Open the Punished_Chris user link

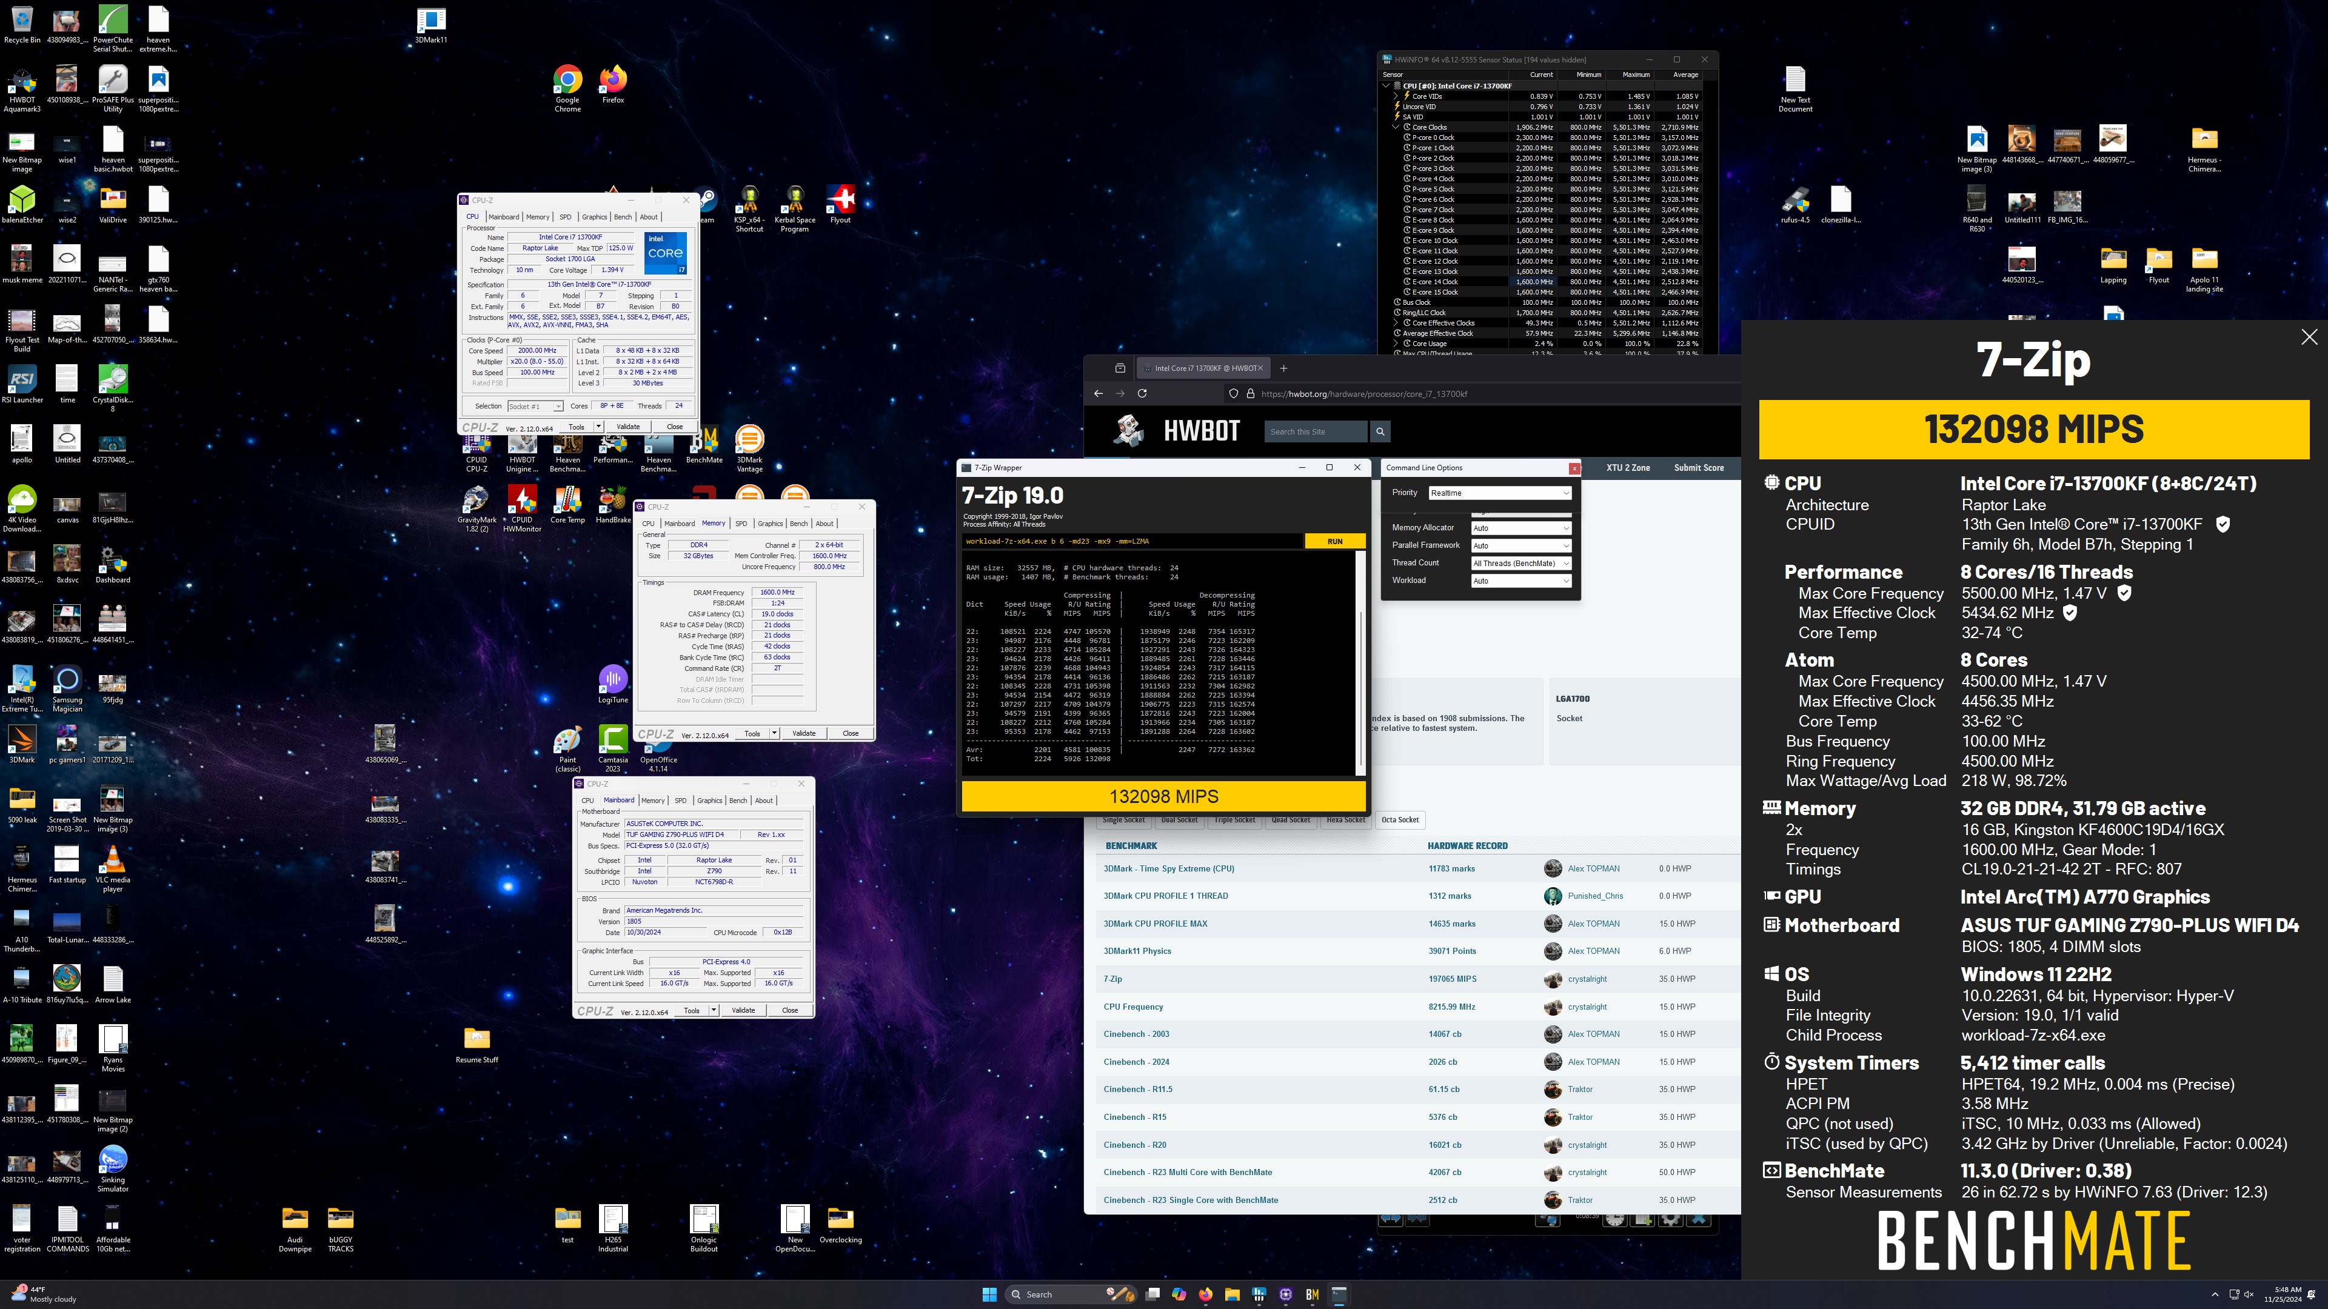(x=1595, y=896)
